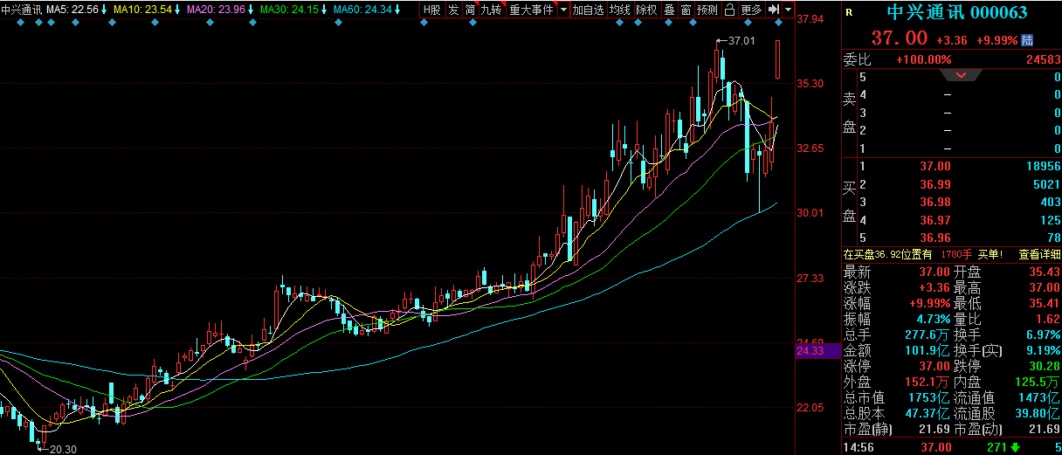Click the 量比 value 1.62
Screen dimensions: 1062x455
(x=1048, y=319)
